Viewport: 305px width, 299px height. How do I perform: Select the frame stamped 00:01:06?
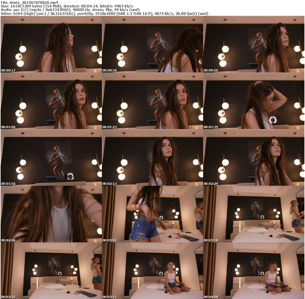coord(51,101)
